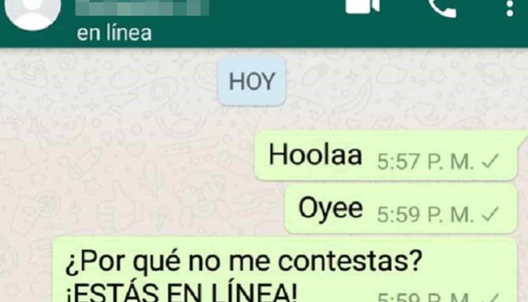
Task: Tap the timestamp on the last message
Action: (x=424, y=297)
